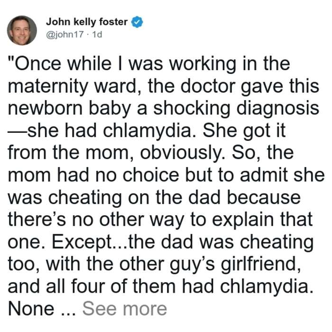Open the 1d timestamp permalink
This screenshot has width=332, height=332.
tap(97, 34)
